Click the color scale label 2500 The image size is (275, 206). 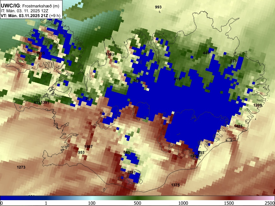(x=270, y=203)
